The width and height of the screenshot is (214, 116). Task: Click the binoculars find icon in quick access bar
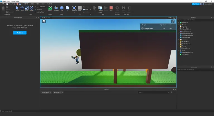tap(20, 4)
